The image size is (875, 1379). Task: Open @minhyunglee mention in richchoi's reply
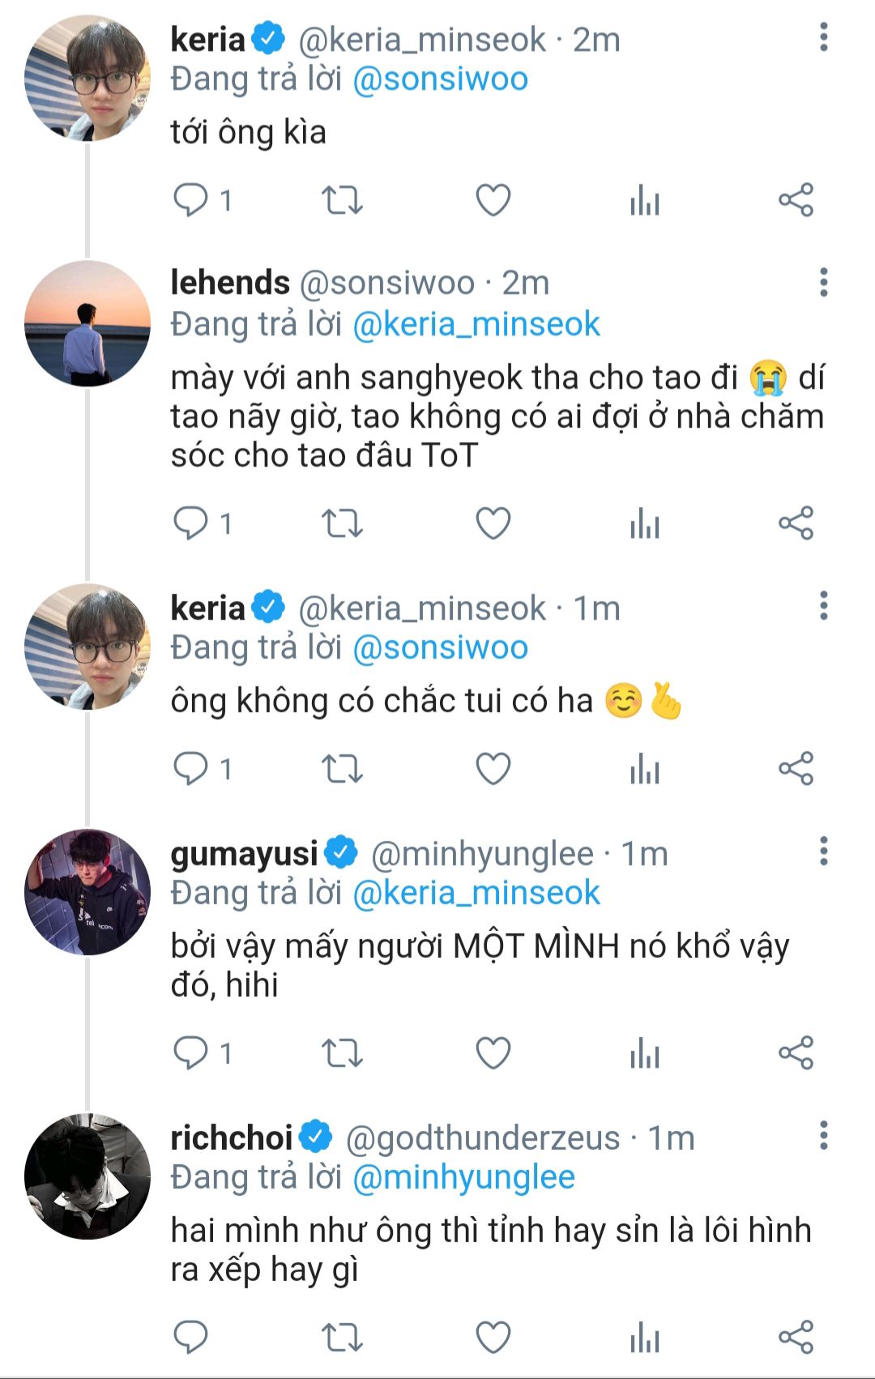click(463, 1177)
